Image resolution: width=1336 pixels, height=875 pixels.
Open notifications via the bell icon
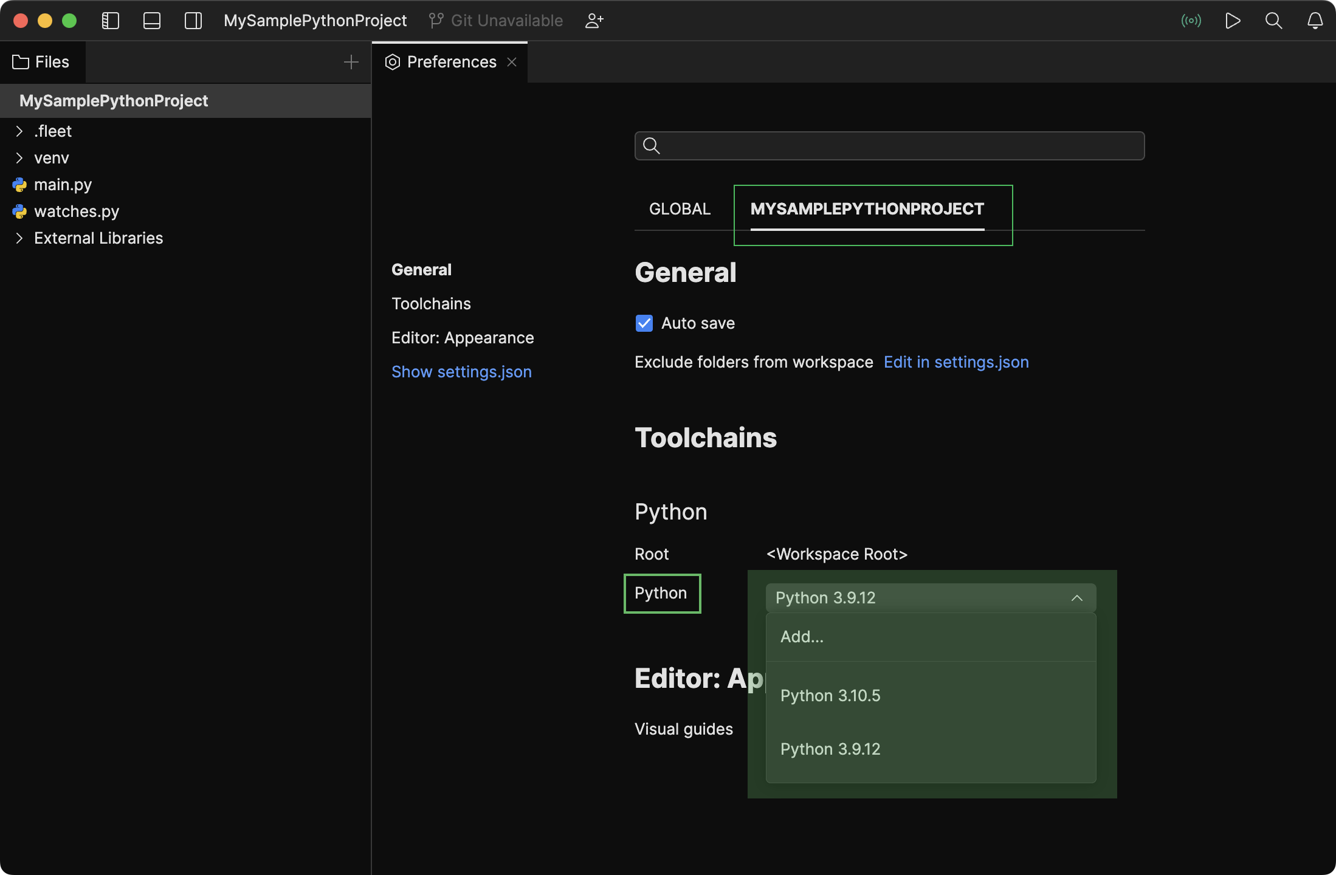click(1314, 20)
